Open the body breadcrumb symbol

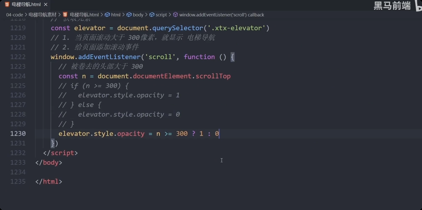click(138, 15)
